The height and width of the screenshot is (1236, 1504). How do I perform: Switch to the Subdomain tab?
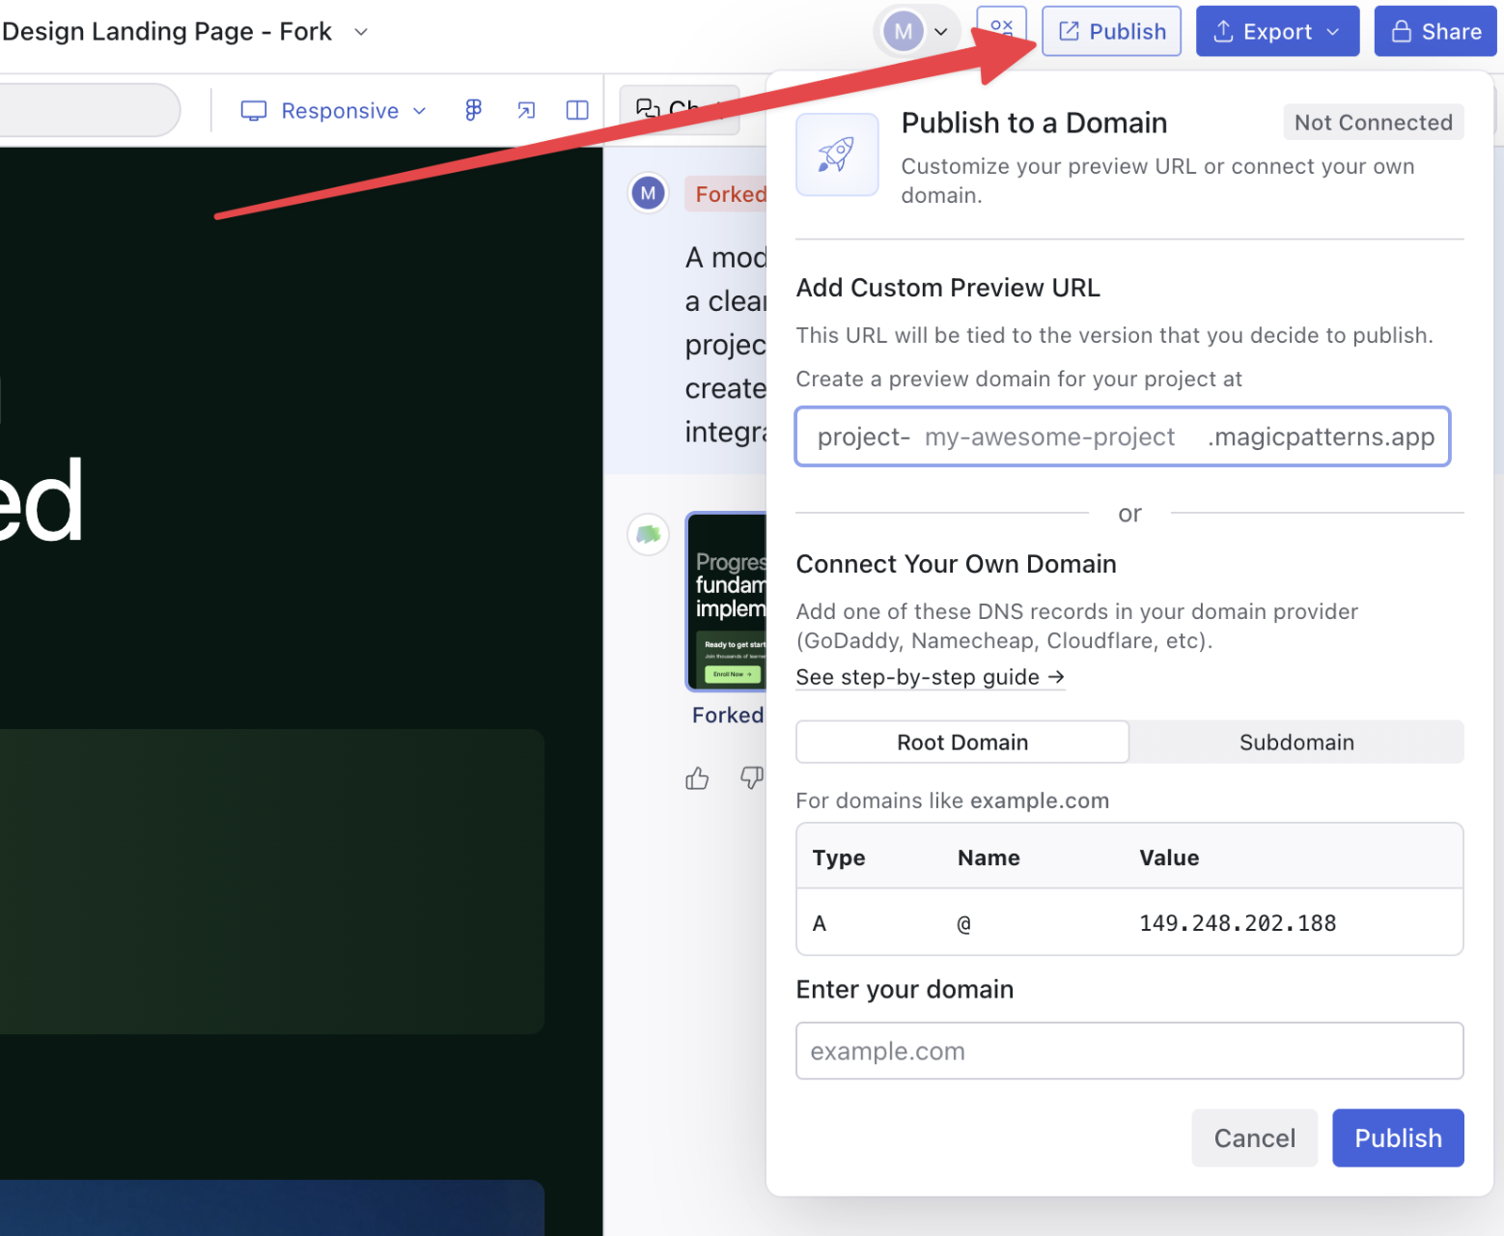[x=1296, y=742]
